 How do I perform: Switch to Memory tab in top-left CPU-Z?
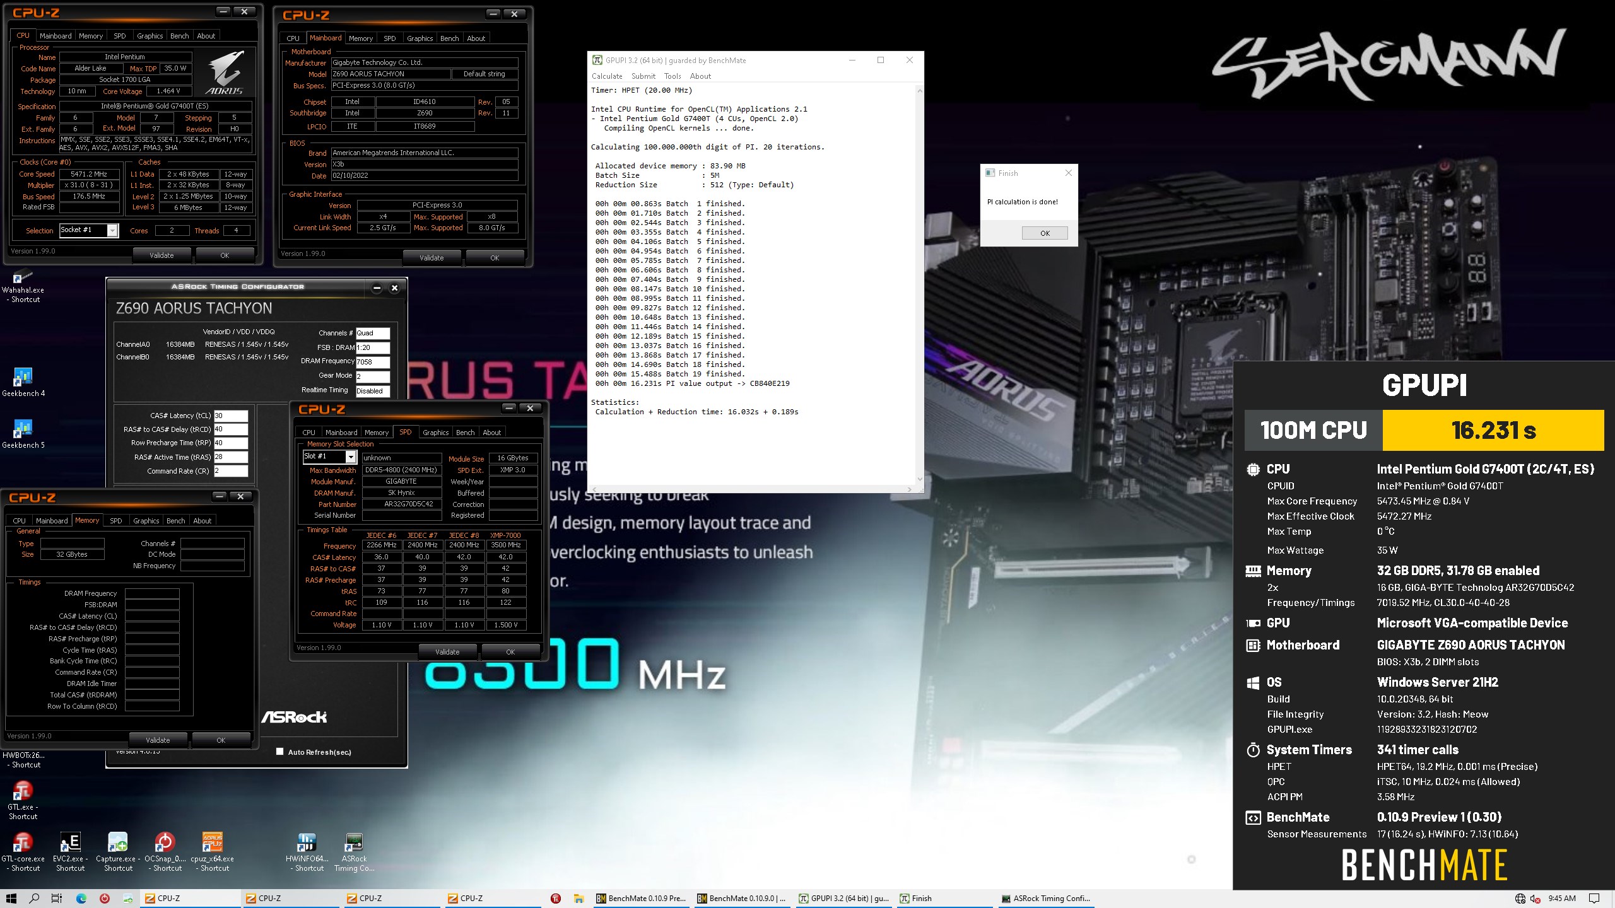click(91, 36)
